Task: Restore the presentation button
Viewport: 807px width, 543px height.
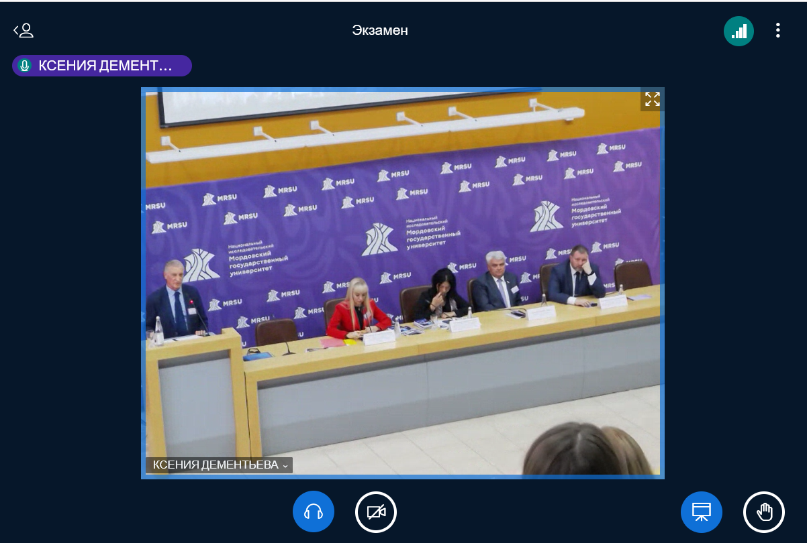Action: tap(702, 512)
